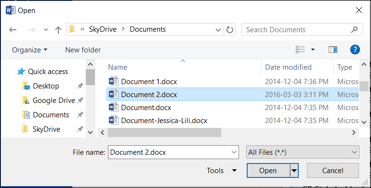Expand the File name dropdown arrow
The height and width of the screenshot is (188, 371).
click(x=234, y=152)
